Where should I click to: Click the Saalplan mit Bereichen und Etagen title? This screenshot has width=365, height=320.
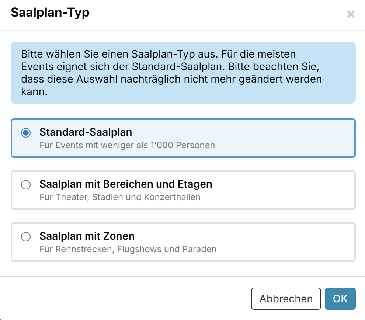126,184
